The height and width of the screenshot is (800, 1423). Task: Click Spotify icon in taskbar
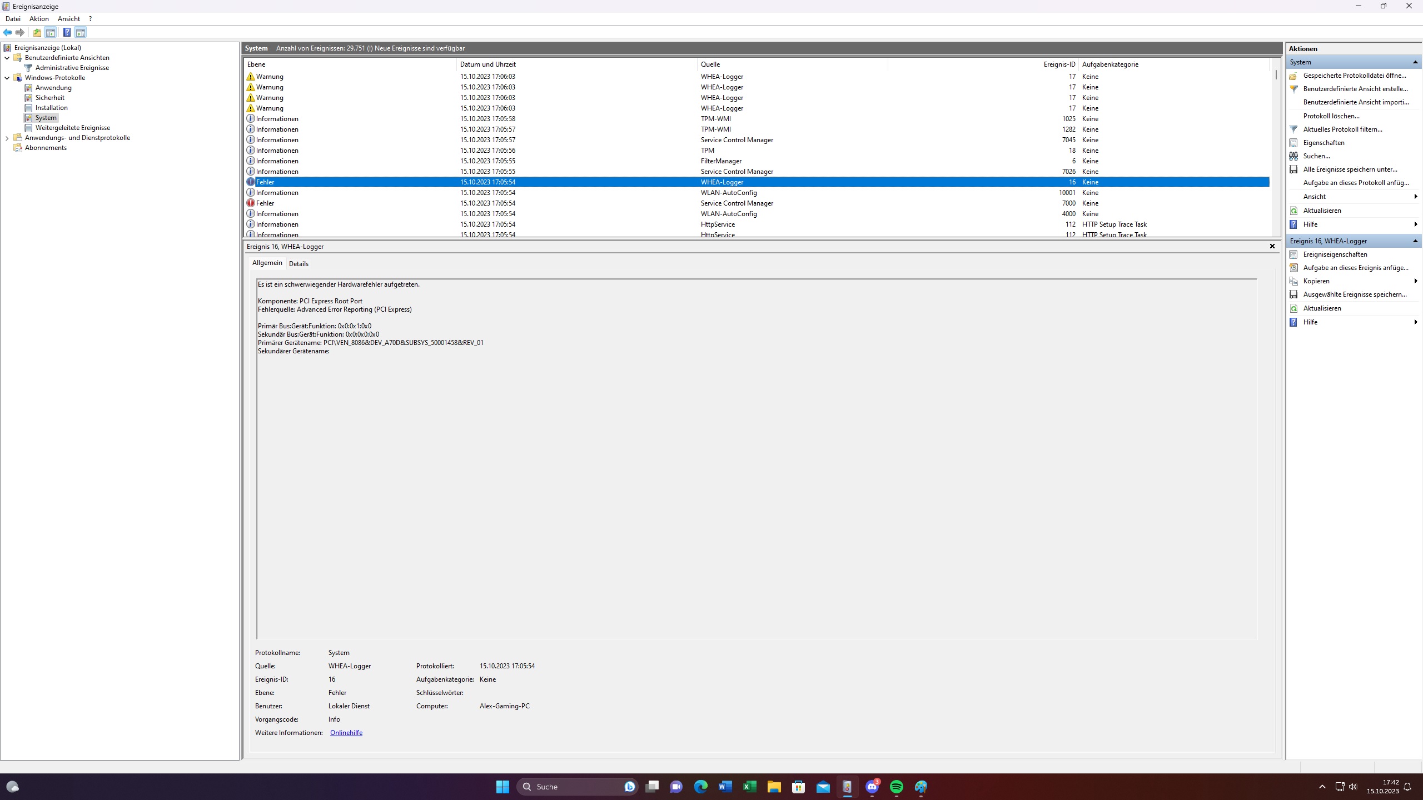896,787
